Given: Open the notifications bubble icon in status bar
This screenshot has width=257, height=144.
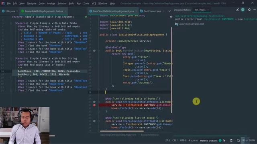Looking at the screenshot, I should click(x=238, y=140).
